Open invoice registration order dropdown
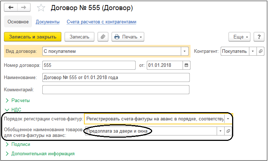The height and width of the screenshot is (161, 268). [x=228, y=119]
